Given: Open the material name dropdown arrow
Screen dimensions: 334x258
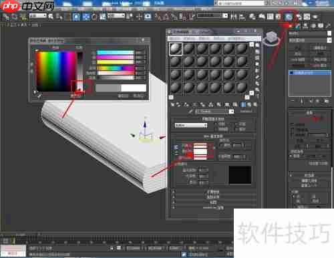Looking at the screenshot, I should pyautogui.click(x=231, y=112).
